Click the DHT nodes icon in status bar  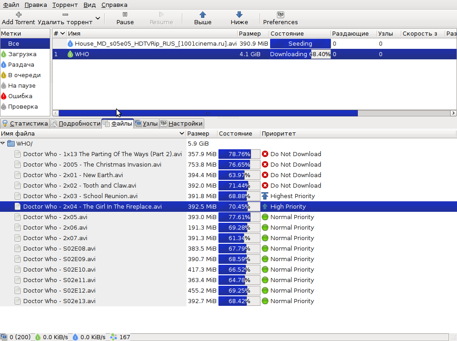(114, 337)
